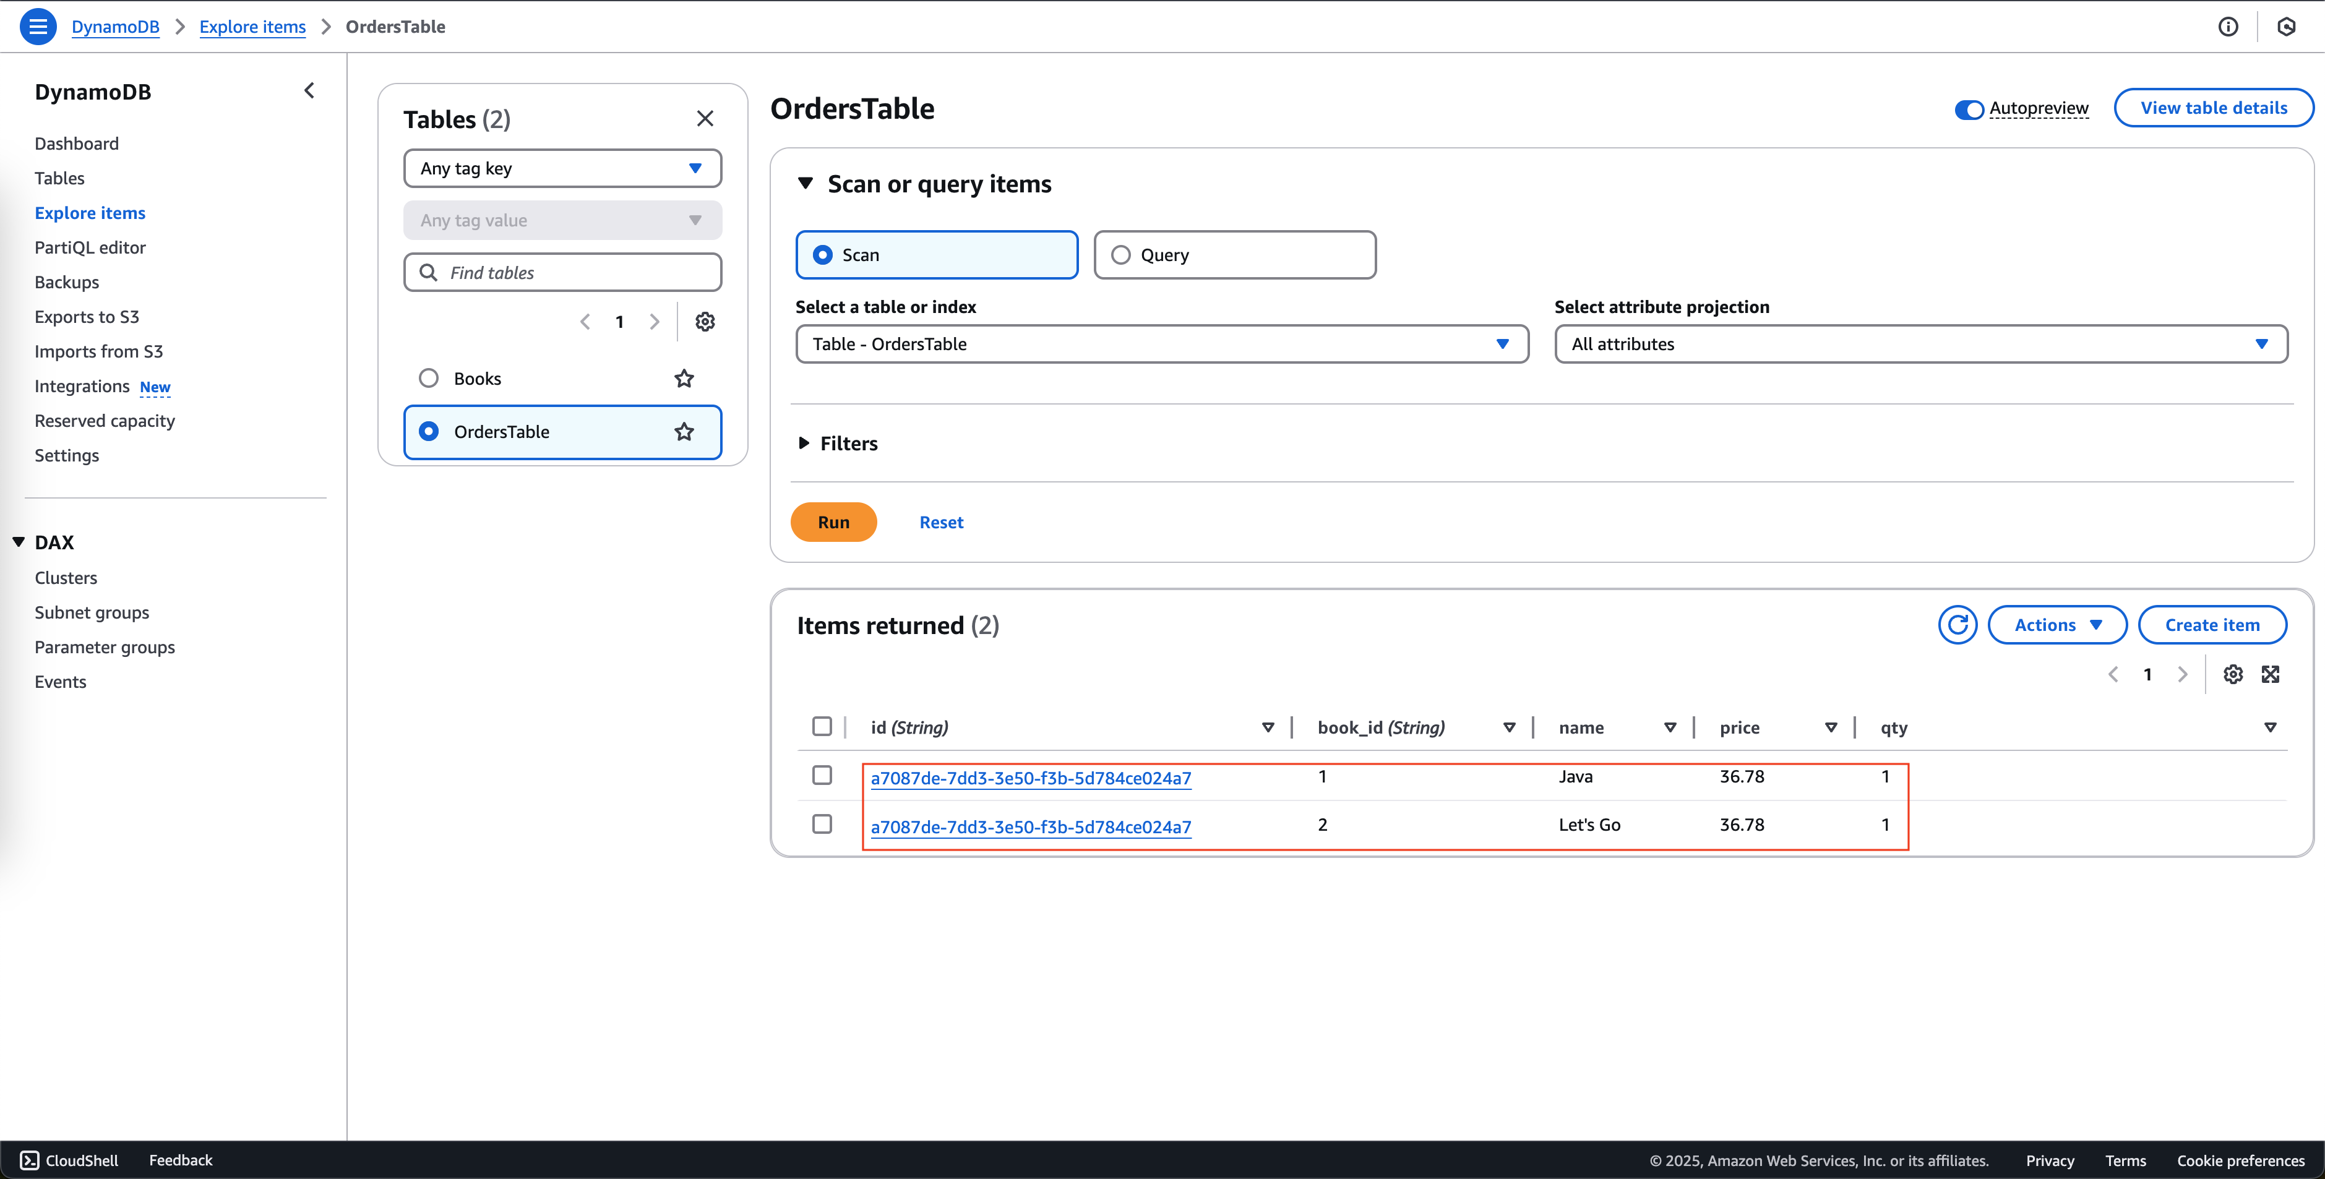Click the hexagon settings icon in header

click(x=2286, y=26)
